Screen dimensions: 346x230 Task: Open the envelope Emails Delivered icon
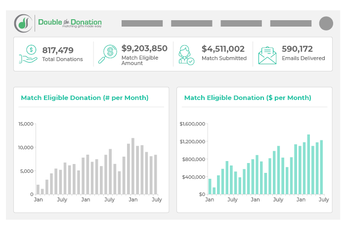(267, 54)
